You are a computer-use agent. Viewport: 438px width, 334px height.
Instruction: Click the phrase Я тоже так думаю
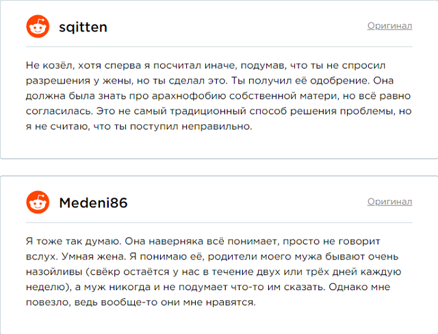[x=73, y=242]
